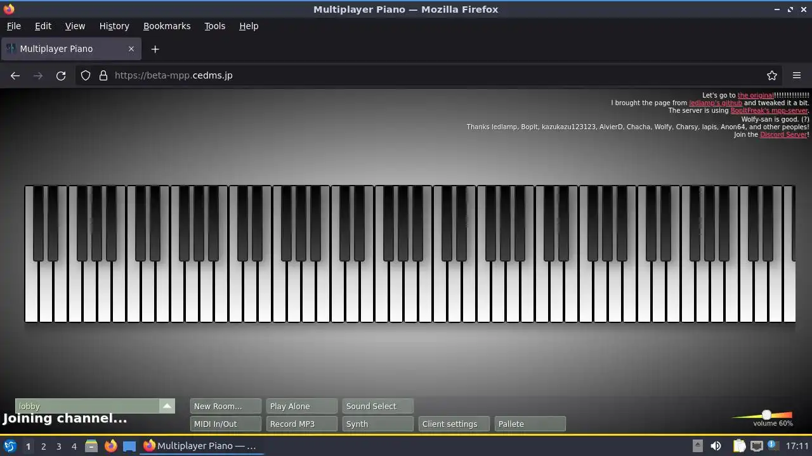This screenshot has width=812, height=456.
Task: Open the system start menu
Action: click(10, 446)
